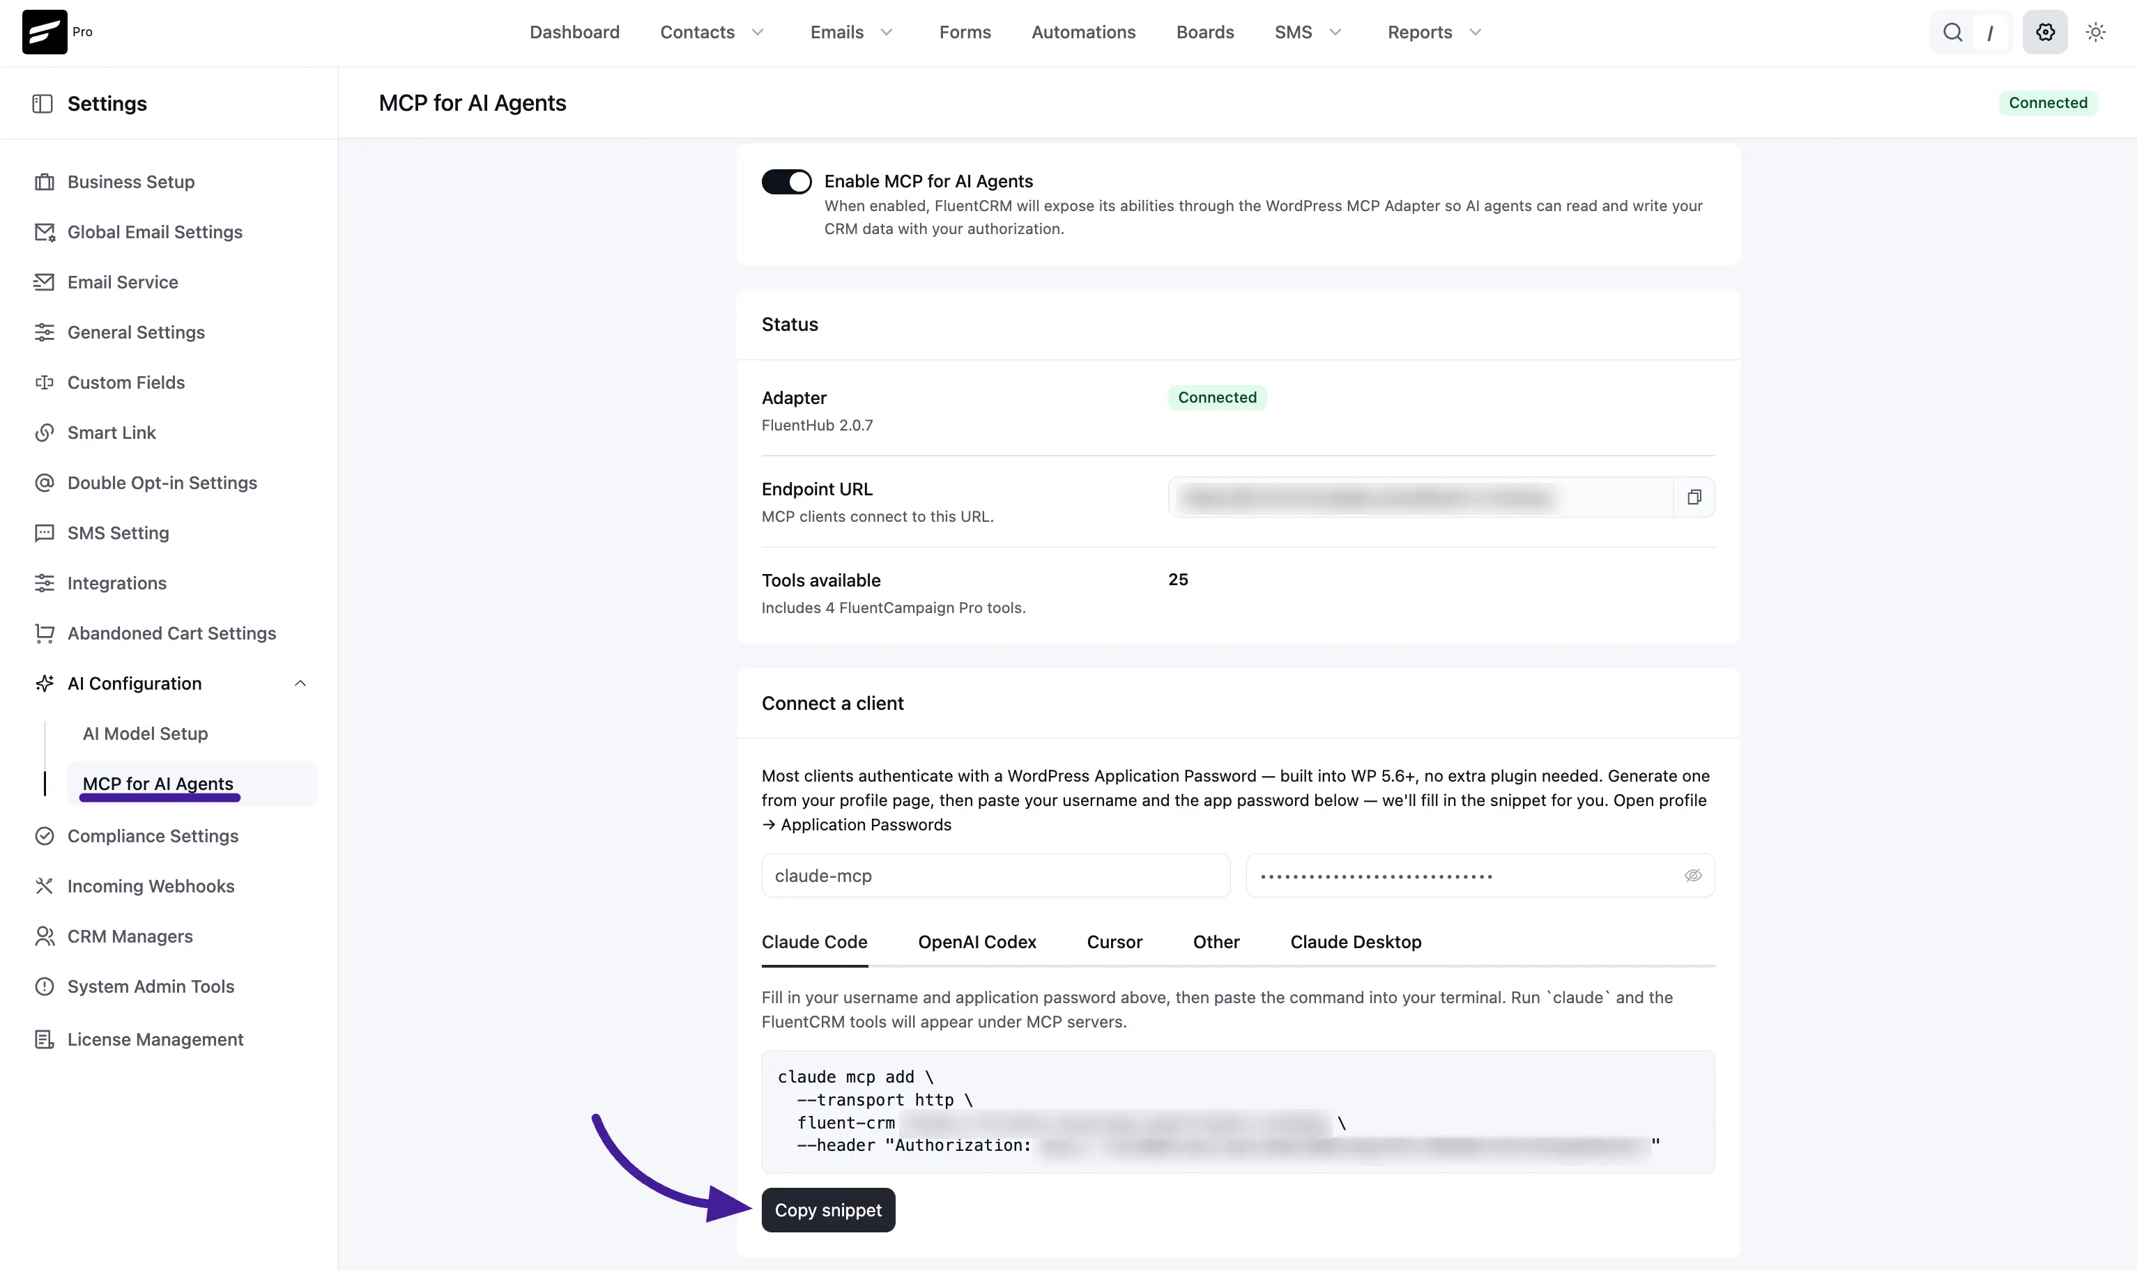Switch to the Other tab
Screen dimensions: 2137x1270
1216,943
